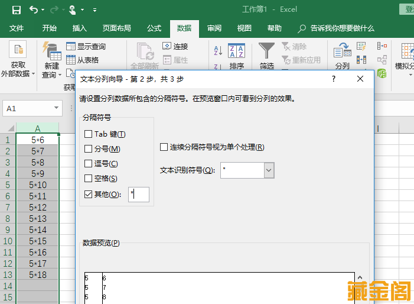Click the 连接 icon

(167, 46)
